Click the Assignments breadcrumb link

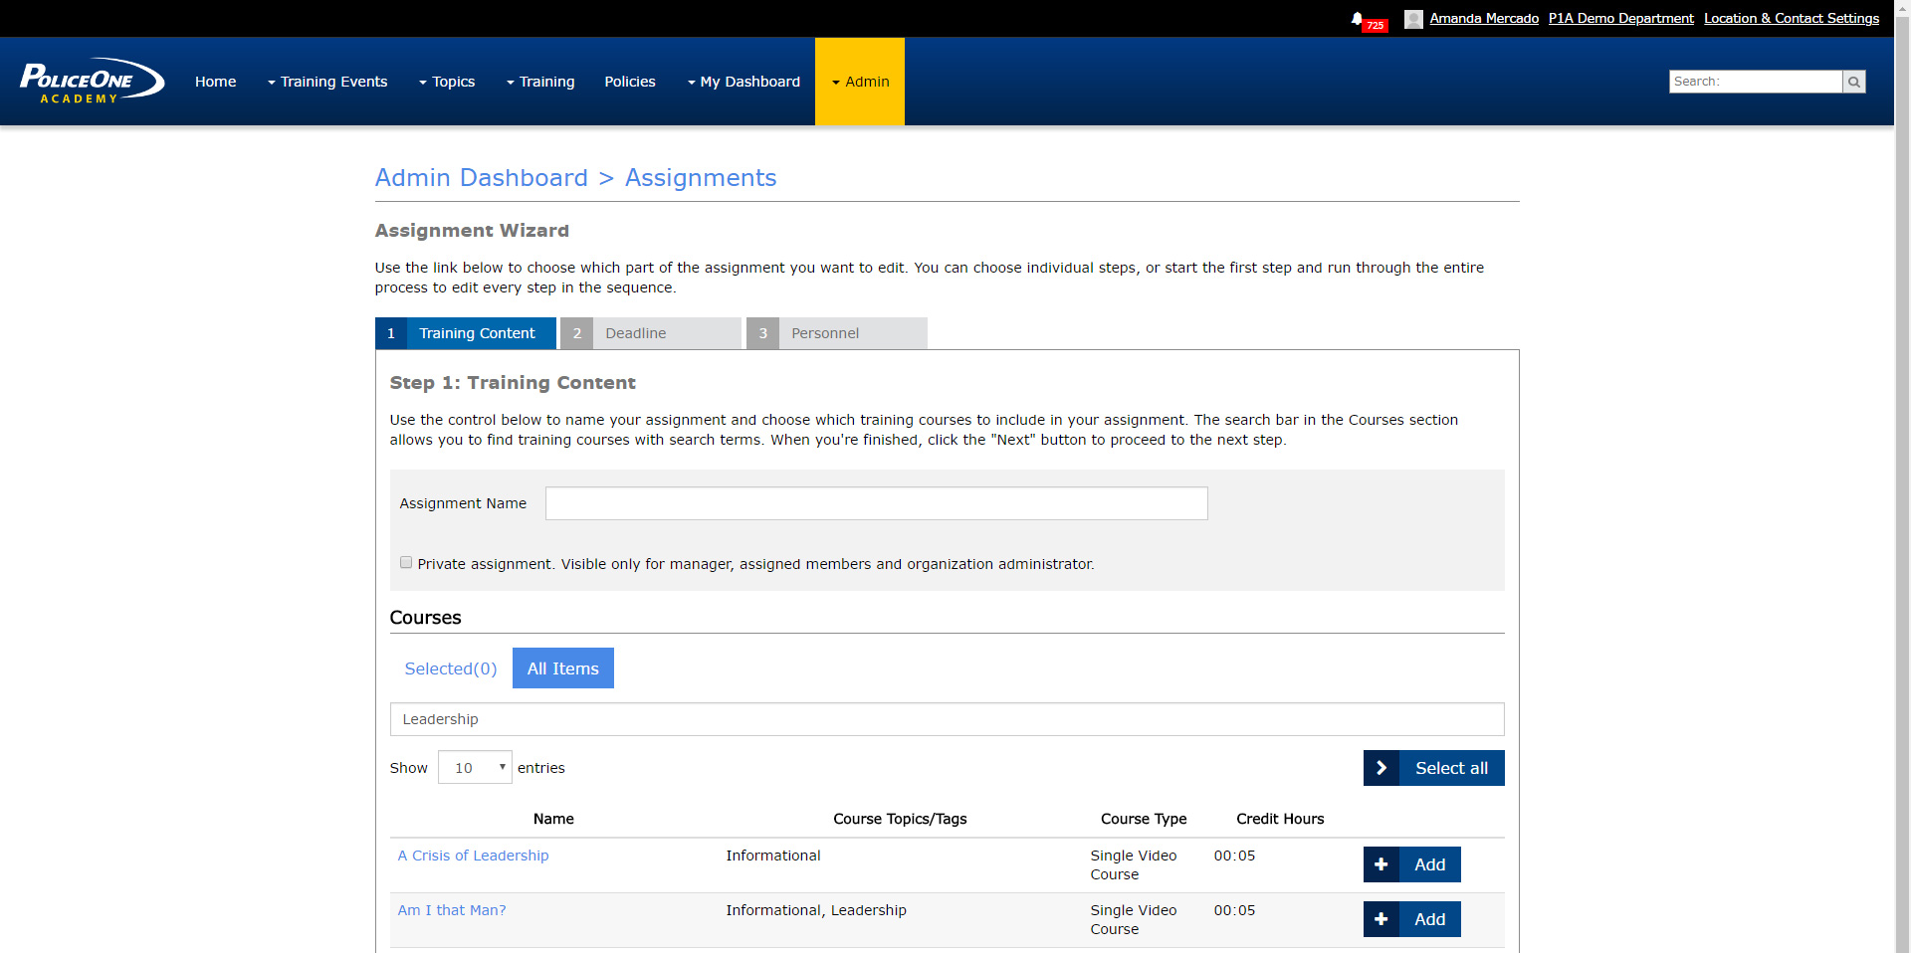pyautogui.click(x=701, y=177)
